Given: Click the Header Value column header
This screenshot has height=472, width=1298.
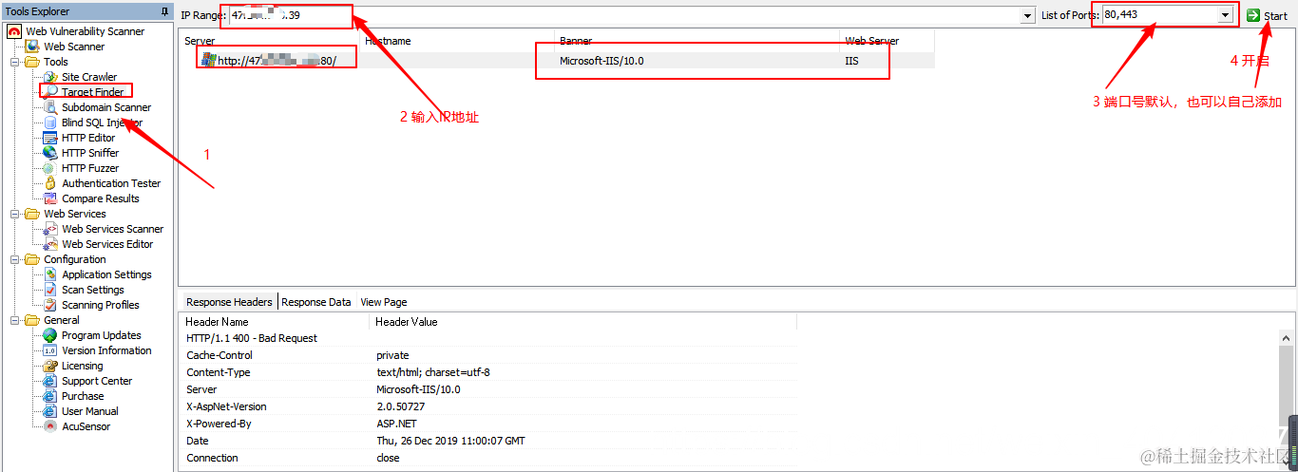Looking at the screenshot, I should [x=582, y=322].
